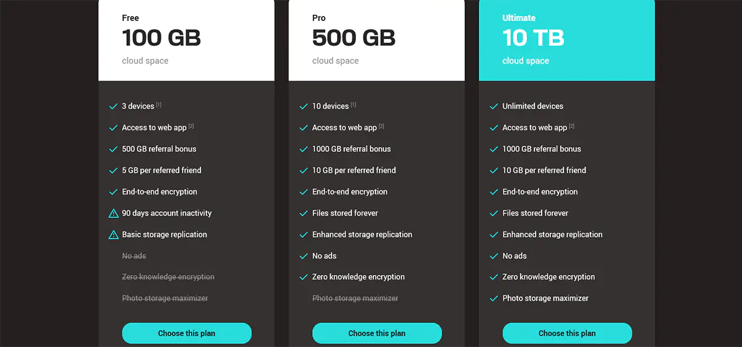Choose the Ultimate 10 TB plan

pos(567,333)
